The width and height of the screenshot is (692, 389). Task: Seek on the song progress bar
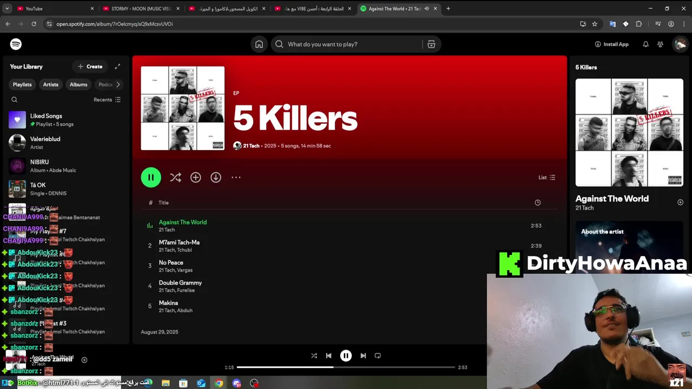pyautogui.click(x=346, y=367)
